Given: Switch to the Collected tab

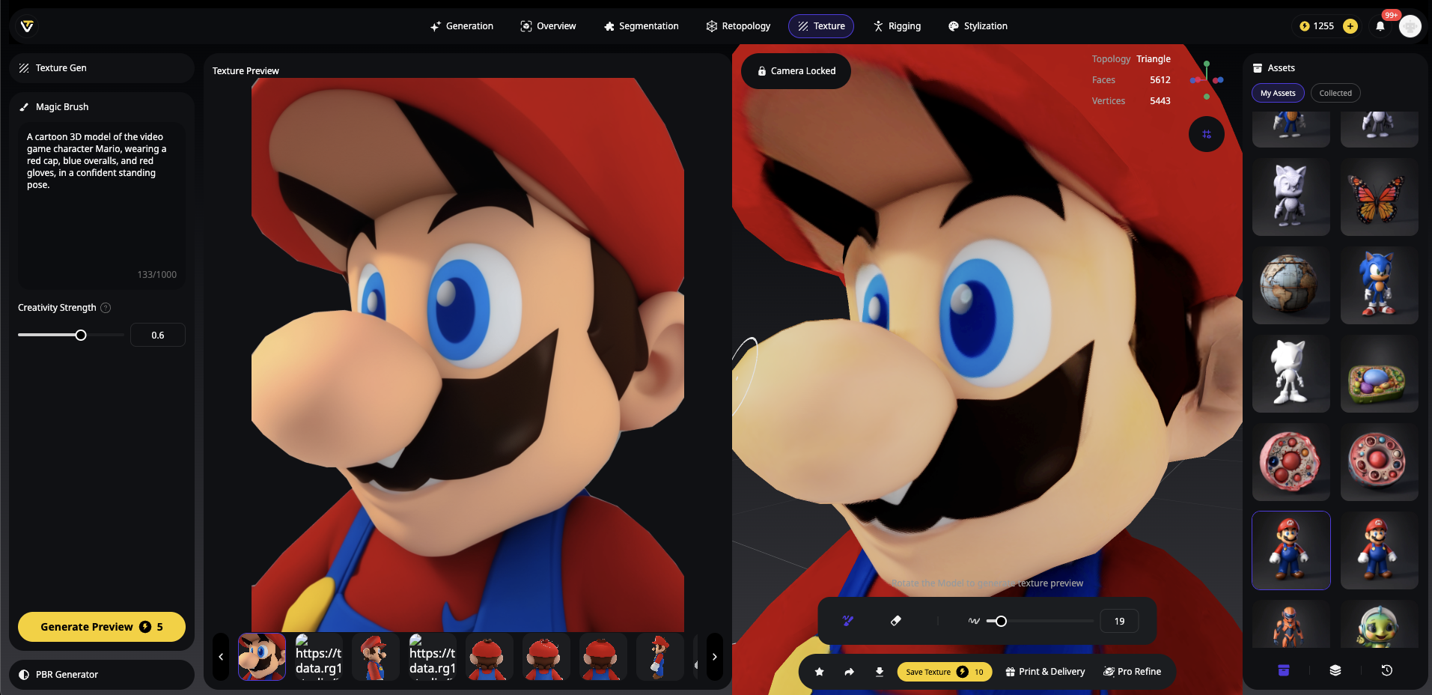Looking at the screenshot, I should click(1335, 94).
